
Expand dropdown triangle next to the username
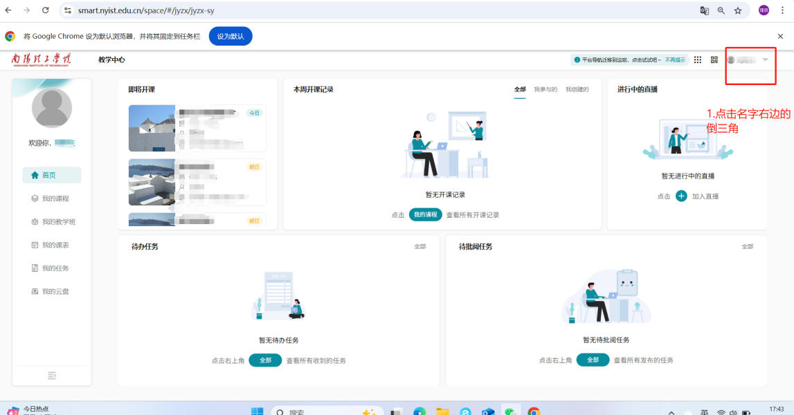[x=765, y=60]
